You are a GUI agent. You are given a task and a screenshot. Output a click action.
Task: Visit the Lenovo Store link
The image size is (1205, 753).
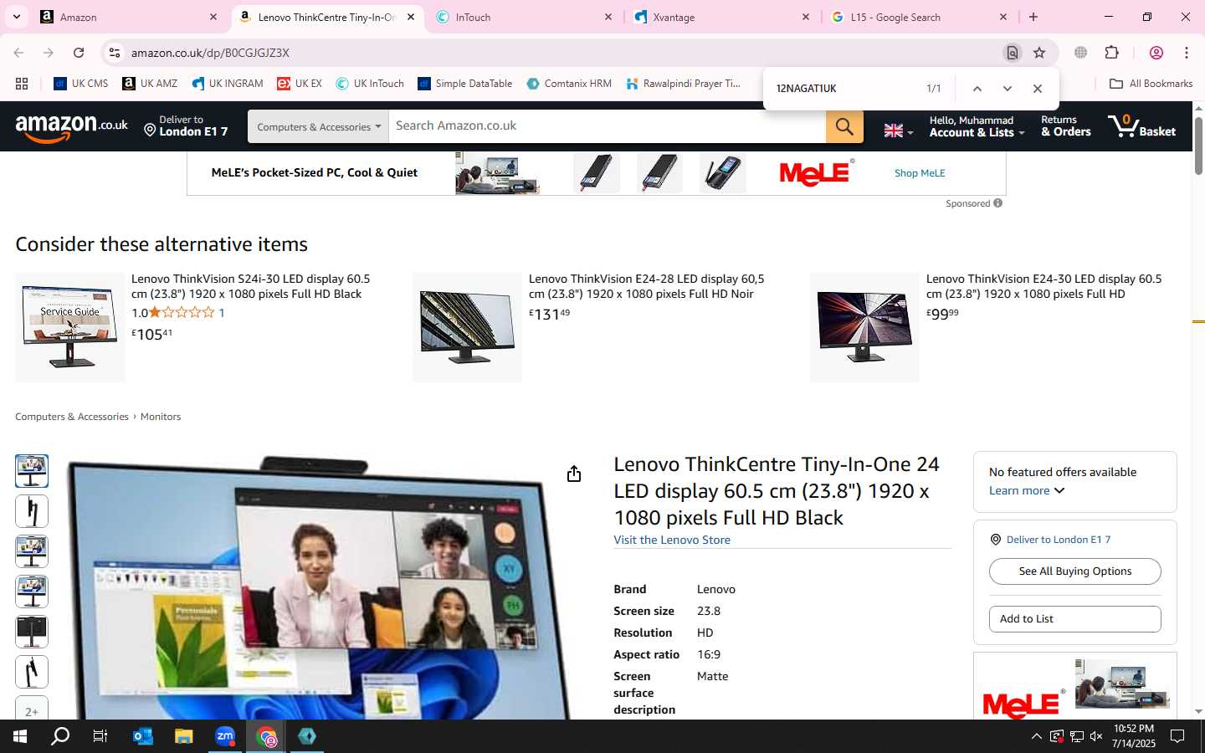point(672,540)
